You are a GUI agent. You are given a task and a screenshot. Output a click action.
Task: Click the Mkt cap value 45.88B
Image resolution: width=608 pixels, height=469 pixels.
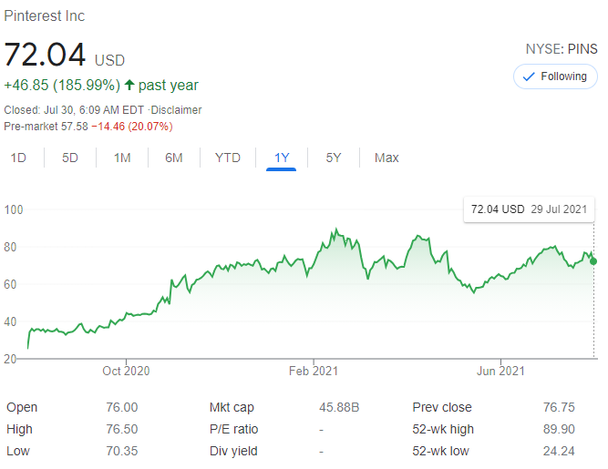(339, 407)
